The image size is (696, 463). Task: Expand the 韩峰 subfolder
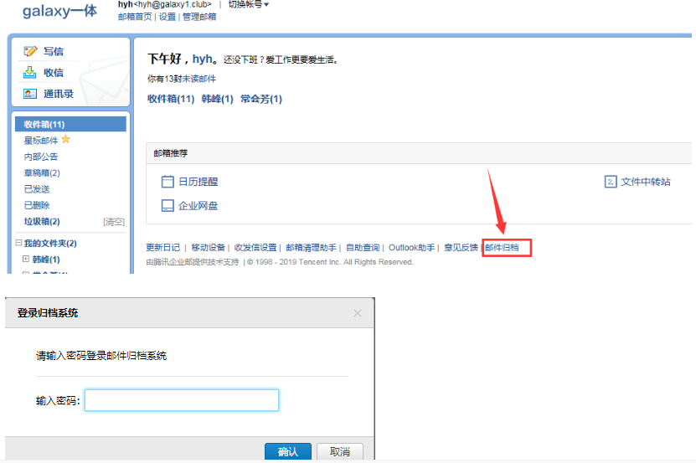[x=26, y=260]
